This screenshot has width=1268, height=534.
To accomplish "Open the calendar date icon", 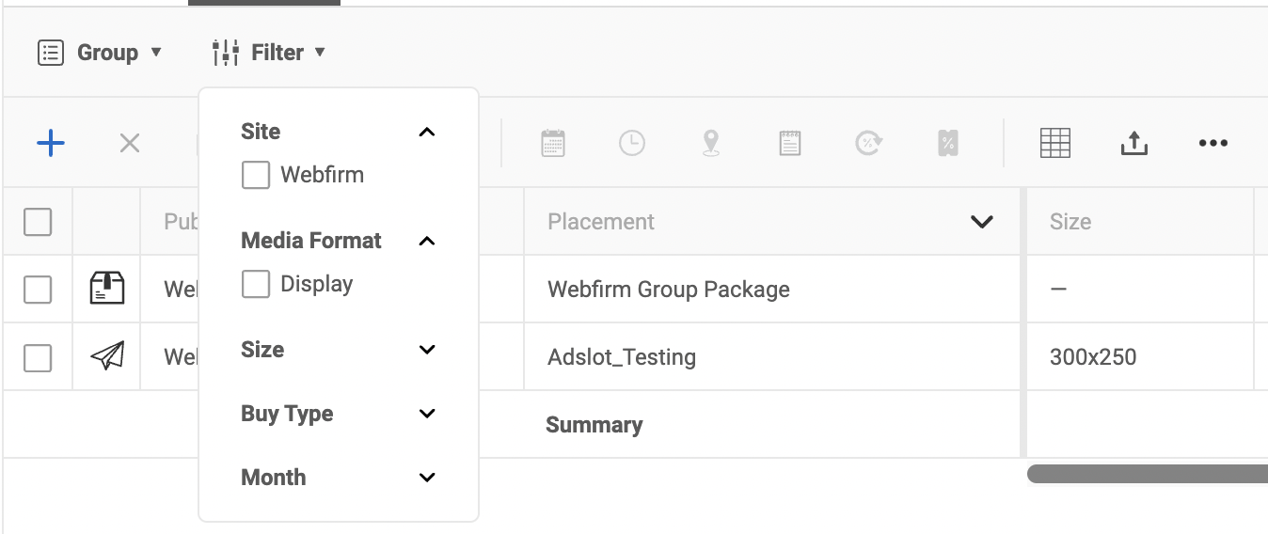I will click(x=553, y=143).
